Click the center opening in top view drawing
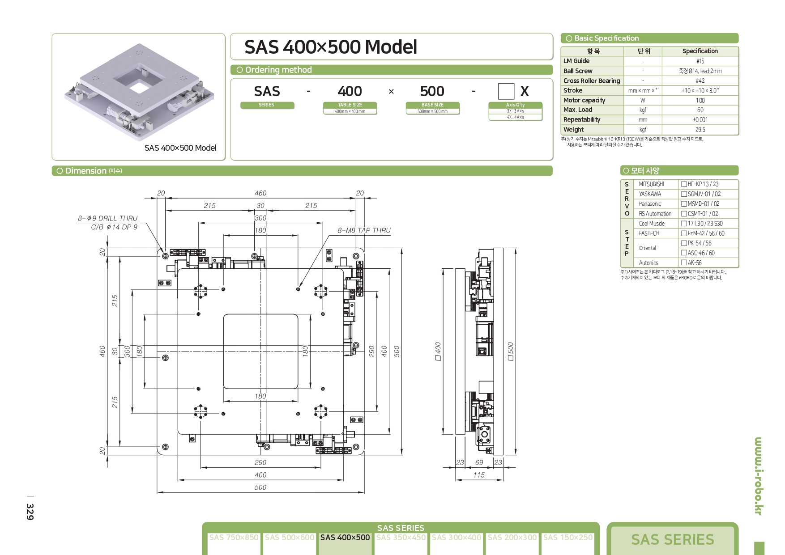785x555 pixels. pyautogui.click(x=260, y=352)
